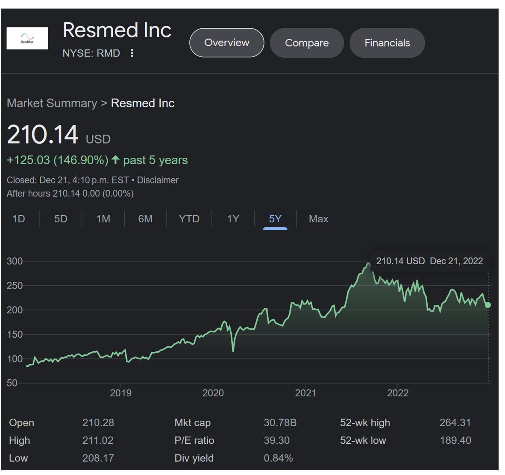Click the 2019 label on chart axis
505x475 pixels.
(121, 393)
